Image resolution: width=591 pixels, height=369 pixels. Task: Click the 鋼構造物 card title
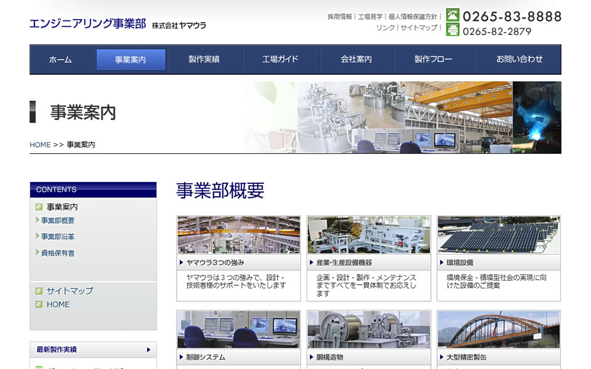click(330, 357)
